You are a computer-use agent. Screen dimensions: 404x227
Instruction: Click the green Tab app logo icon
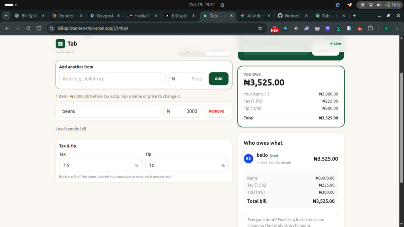point(60,43)
